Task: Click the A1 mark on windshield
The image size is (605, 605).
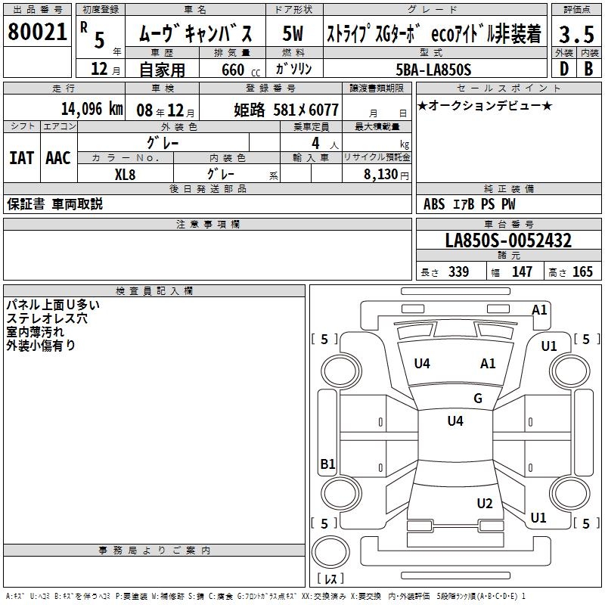Action: click(488, 364)
